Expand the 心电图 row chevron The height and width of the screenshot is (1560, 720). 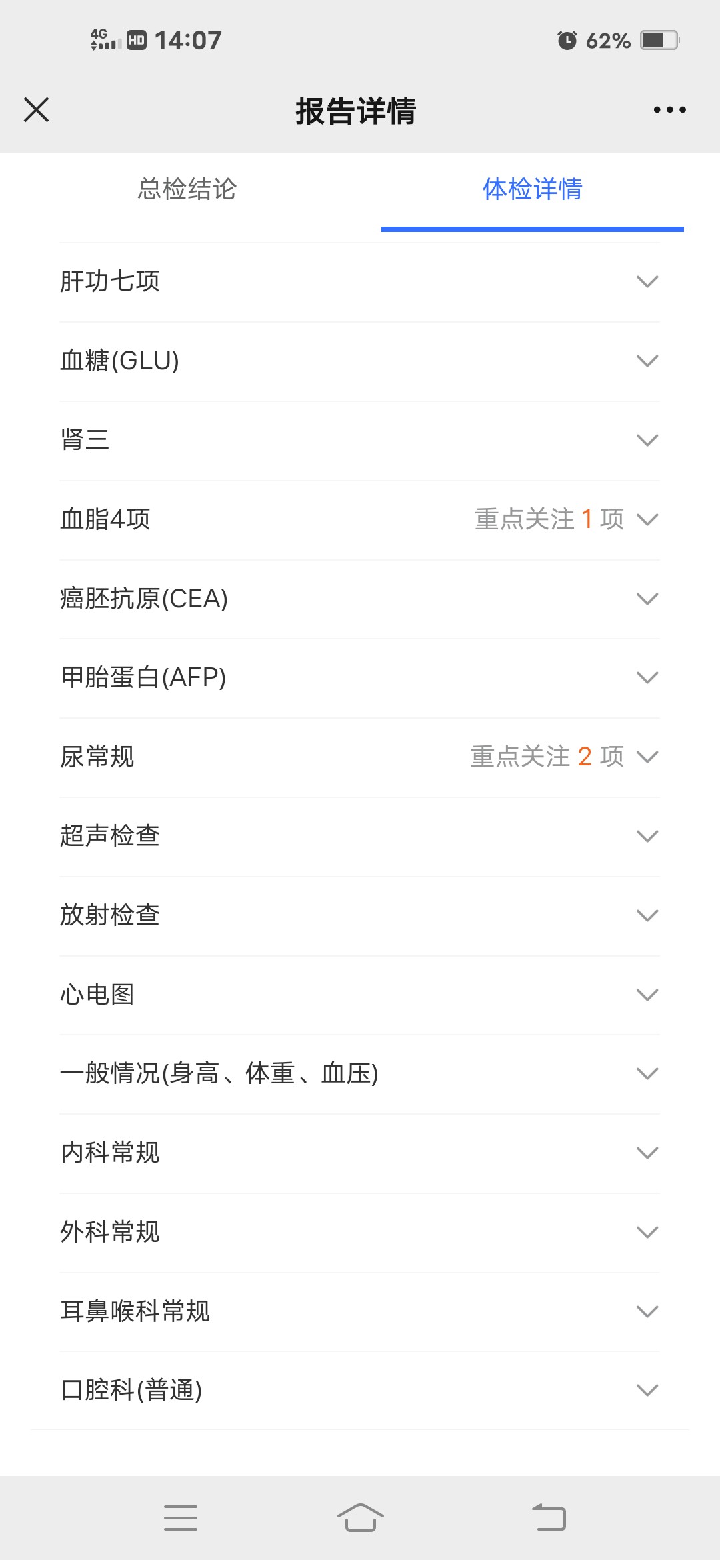click(647, 995)
